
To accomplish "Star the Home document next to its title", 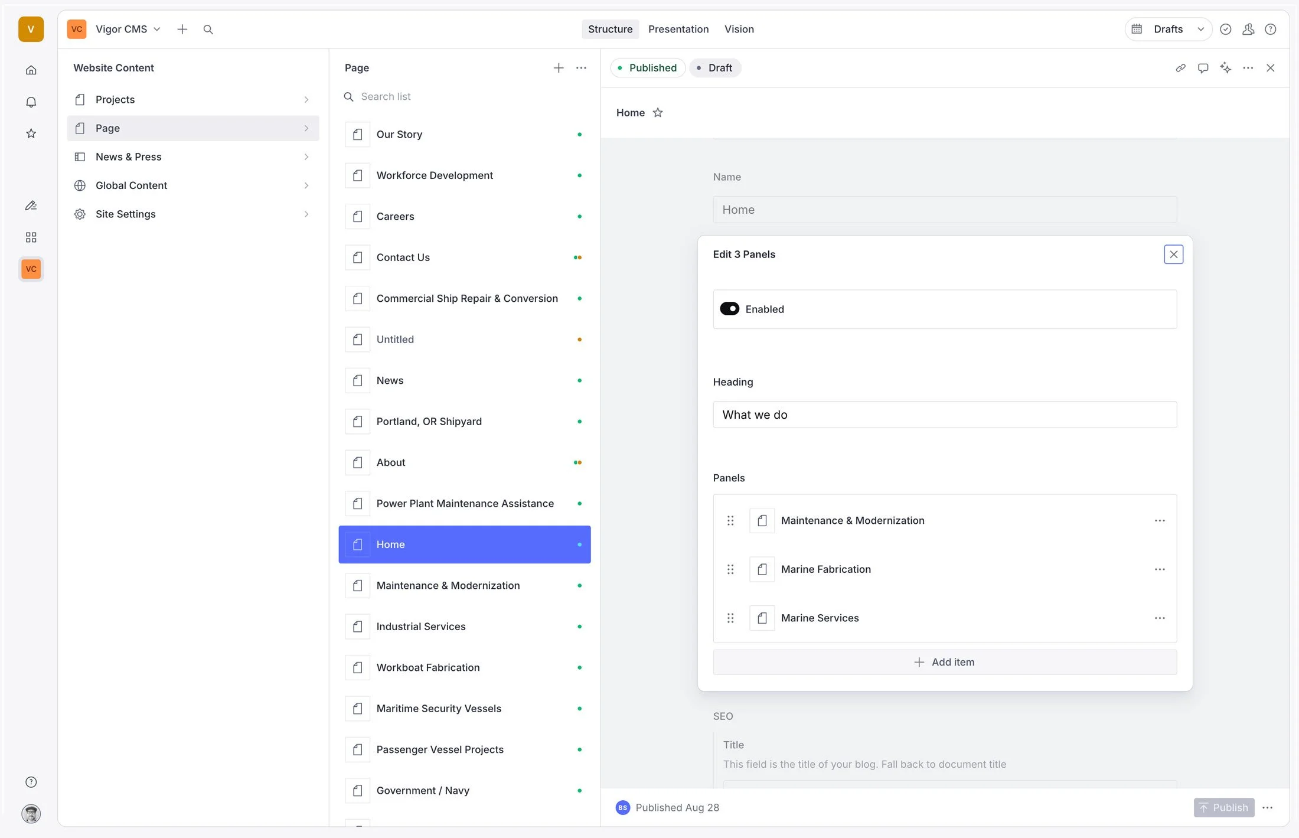I will pyautogui.click(x=658, y=112).
